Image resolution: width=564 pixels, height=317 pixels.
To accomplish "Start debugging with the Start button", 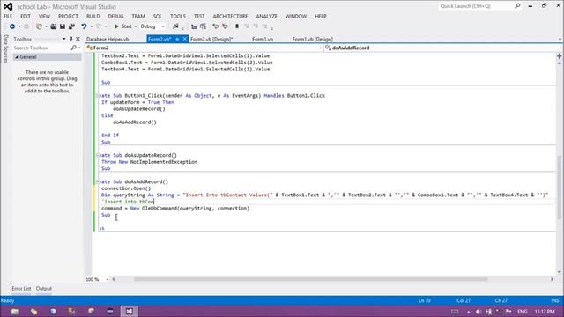I will point(123,26).
